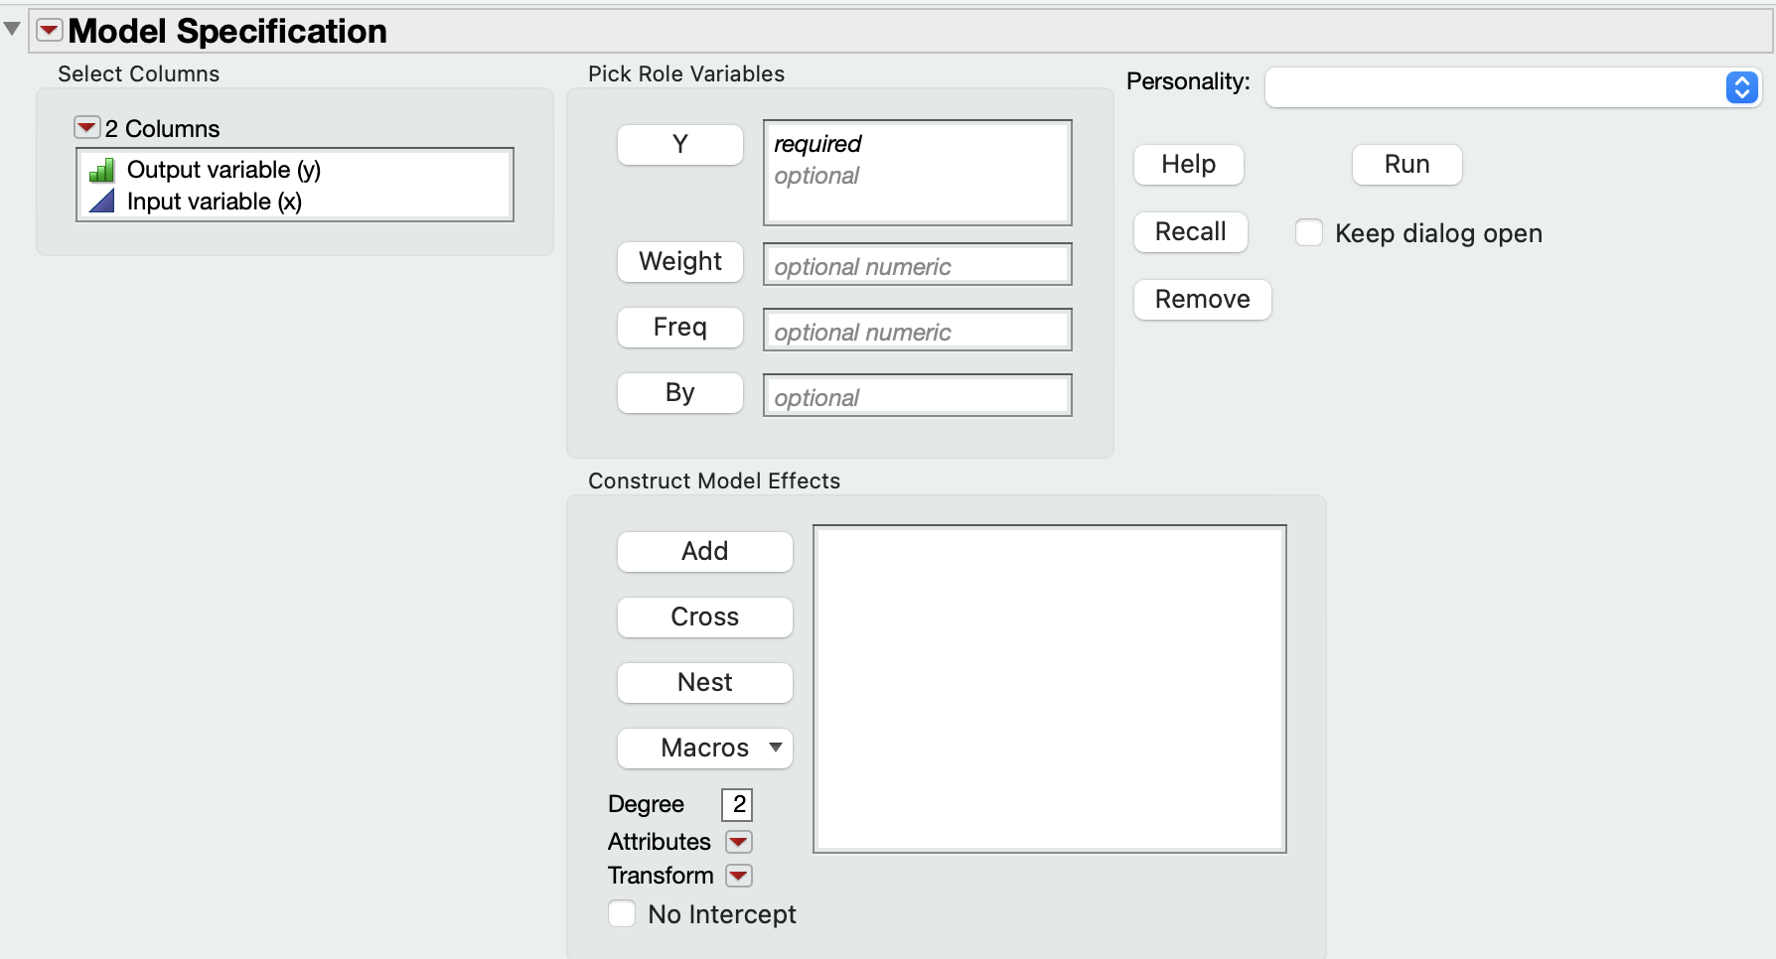Assign selection with the Y role button

click(680, 145)
